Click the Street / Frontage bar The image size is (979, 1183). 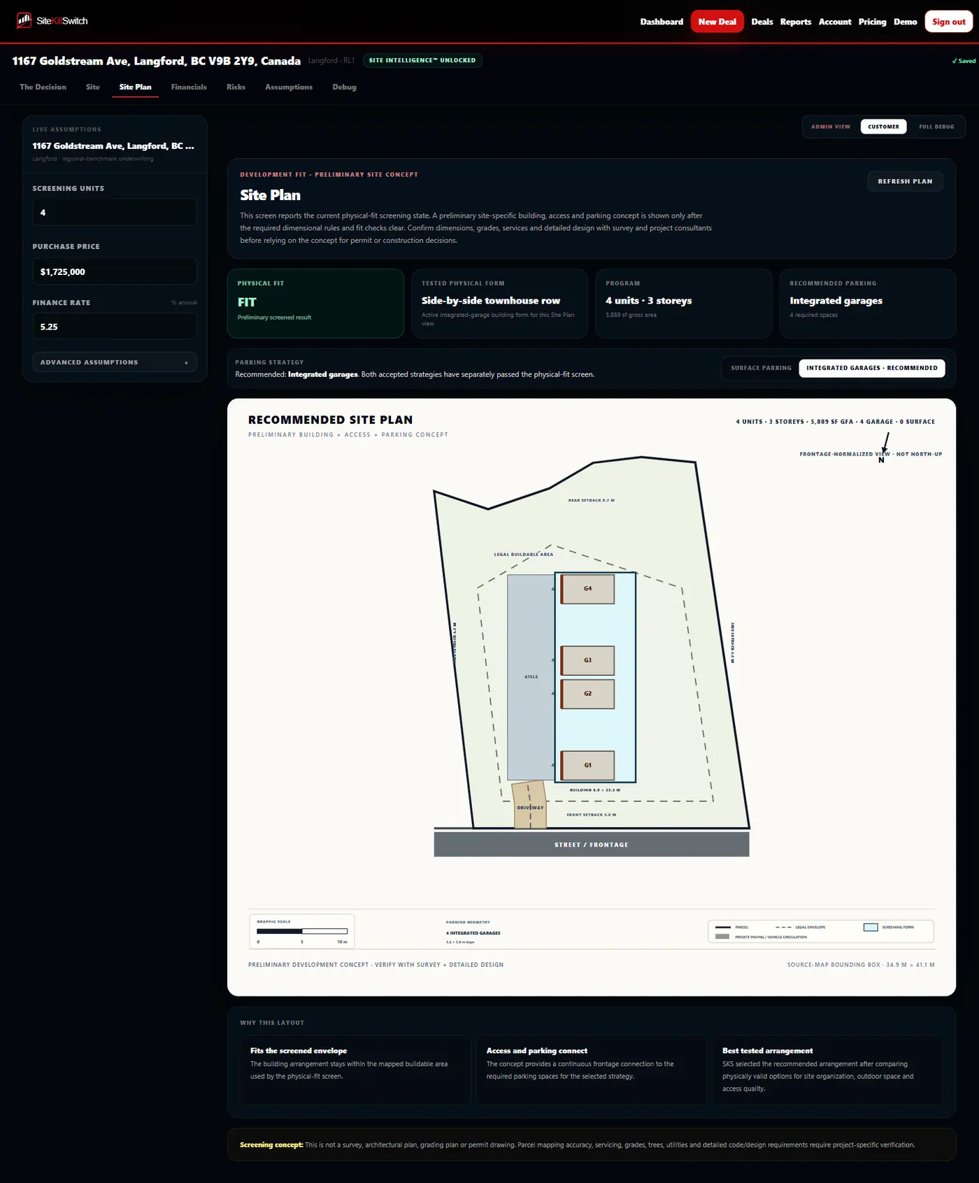point(592,844)
